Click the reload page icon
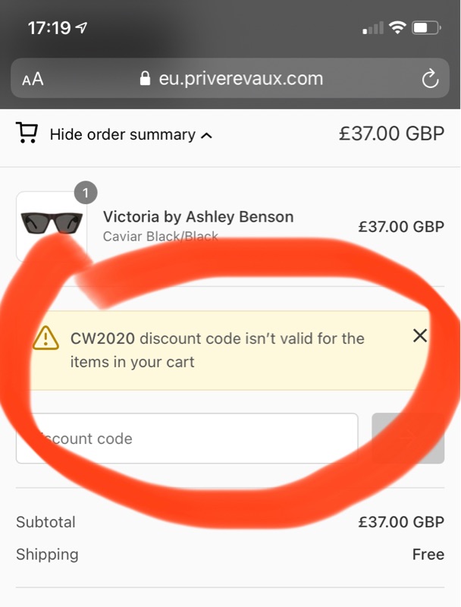The width and height of the screenshot is (461, 607). tap(430, 79)
